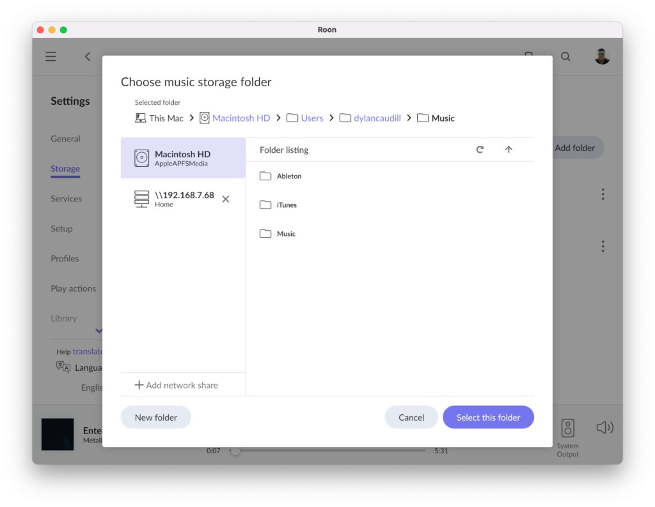Image resolution: width=655 pixels, height=507 pixels.
Task: Click Select this folder button
Action: (x=488, y=417)
